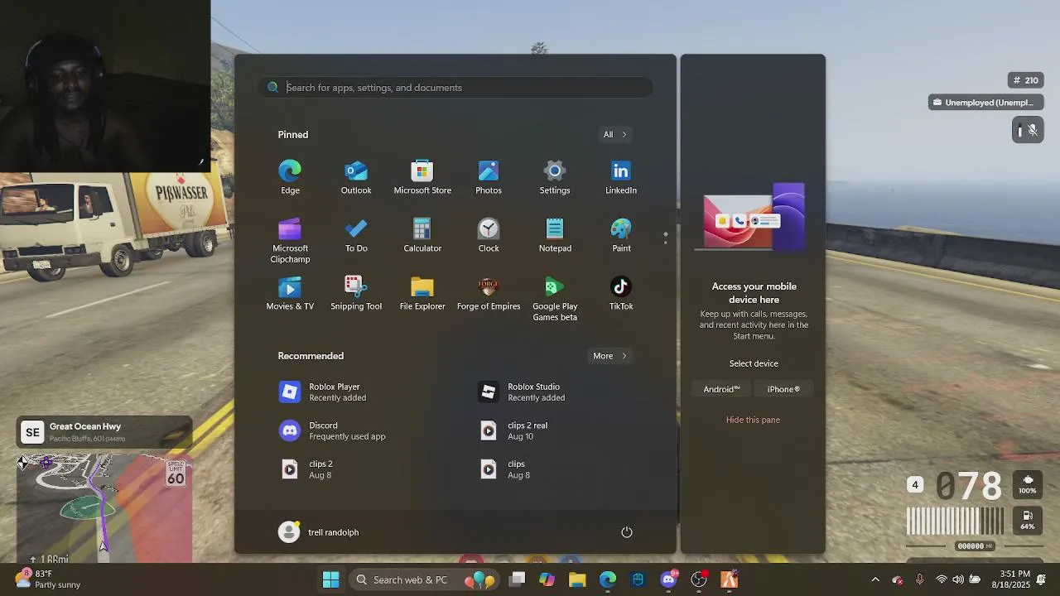
Task: Click the taskbar Search web & PC box
Action: pyautogui.click(x=423, y=579)
